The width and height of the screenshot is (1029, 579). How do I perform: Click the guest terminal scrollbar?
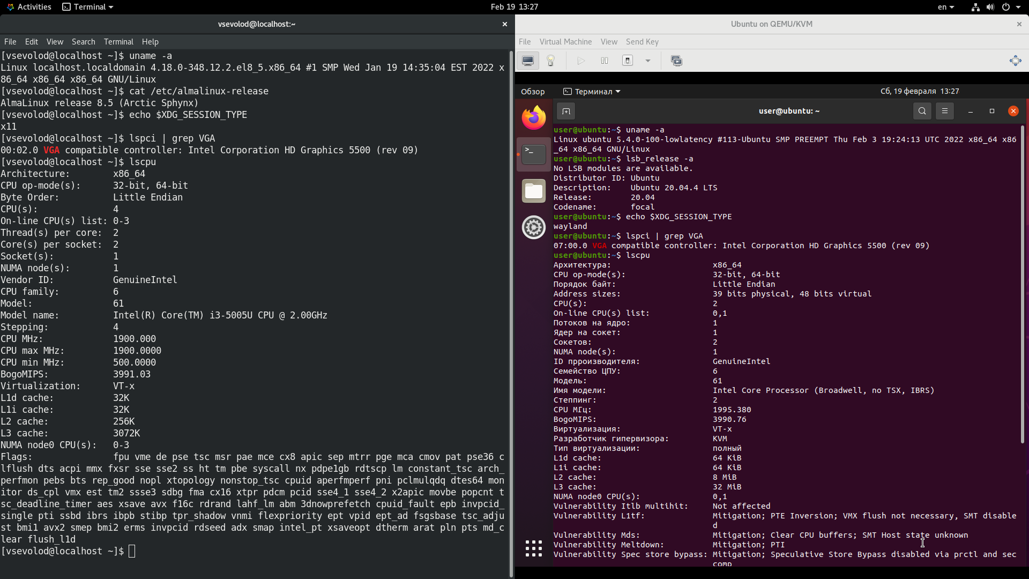click(x=1023, y=284)
